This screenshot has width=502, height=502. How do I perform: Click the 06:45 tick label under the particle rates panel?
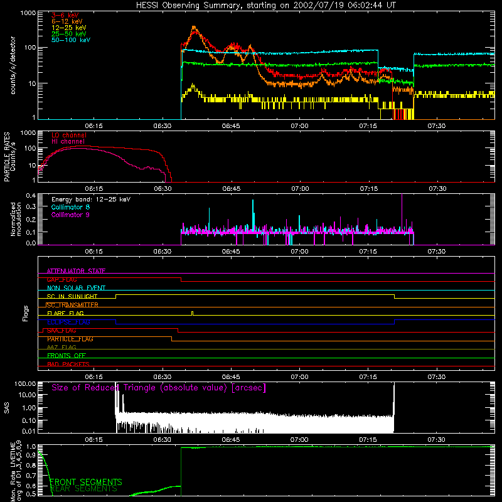[x=232, y=189]
